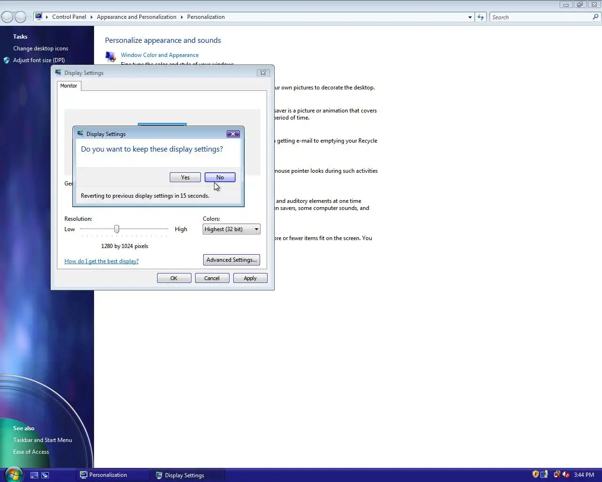Click No to revert display settings
Screen dimensions: 602x482
pos(220,177)
